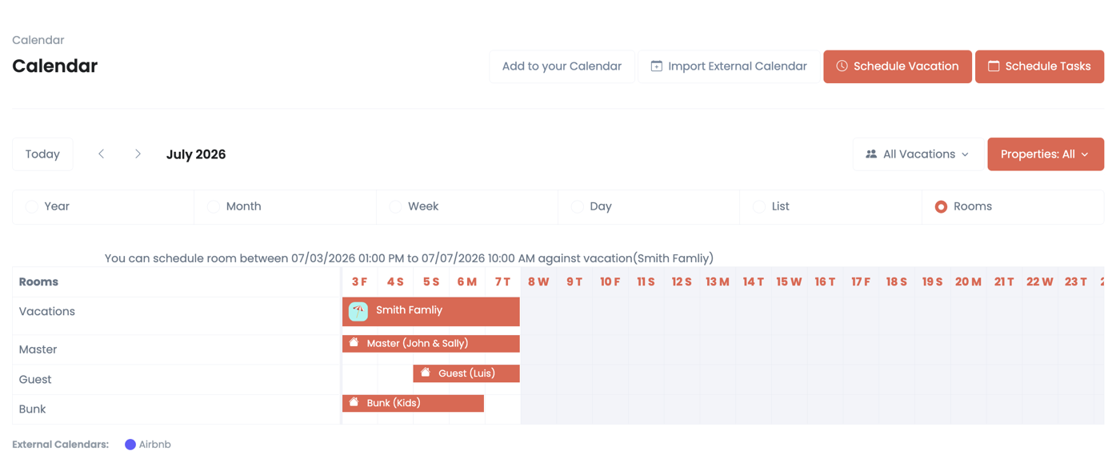Click the clock icon on Schedule Vacation
1120x475 pixels.
(842, 66)
